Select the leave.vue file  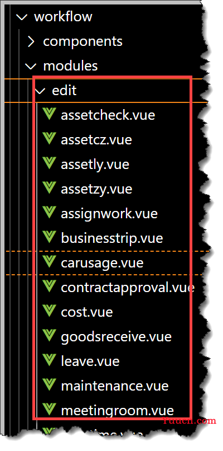[x=90, y=361]
